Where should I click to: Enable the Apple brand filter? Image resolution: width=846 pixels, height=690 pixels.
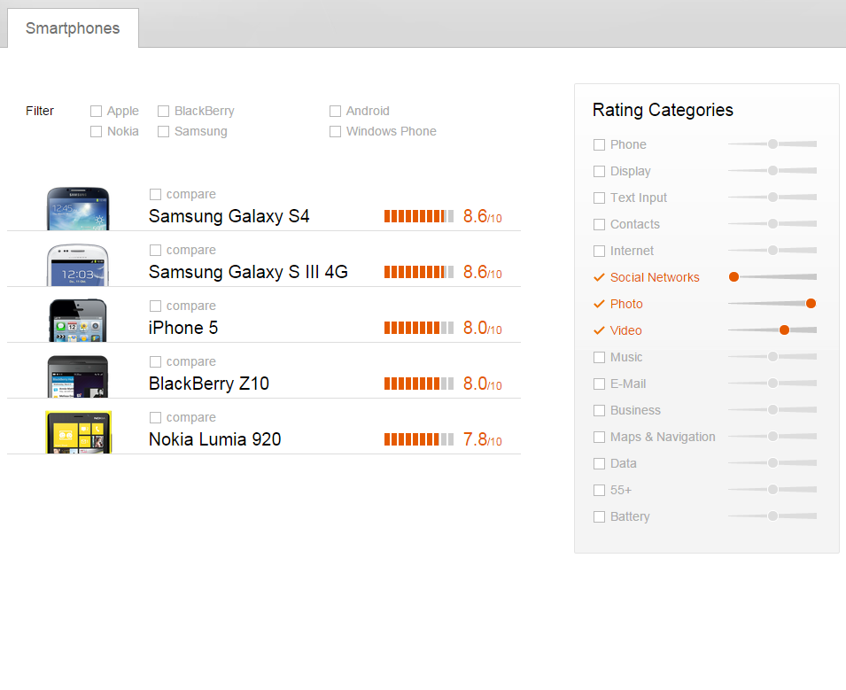[97, 112]
